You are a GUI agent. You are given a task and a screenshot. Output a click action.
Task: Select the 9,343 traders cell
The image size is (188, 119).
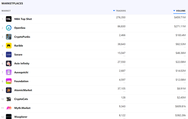click(x=122, y=106)
